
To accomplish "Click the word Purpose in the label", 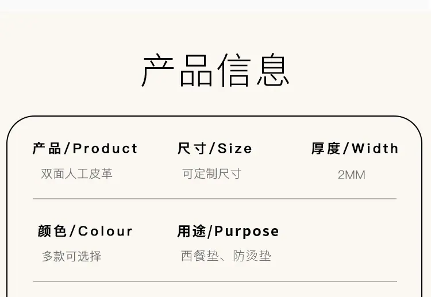I will click(247, 232).
